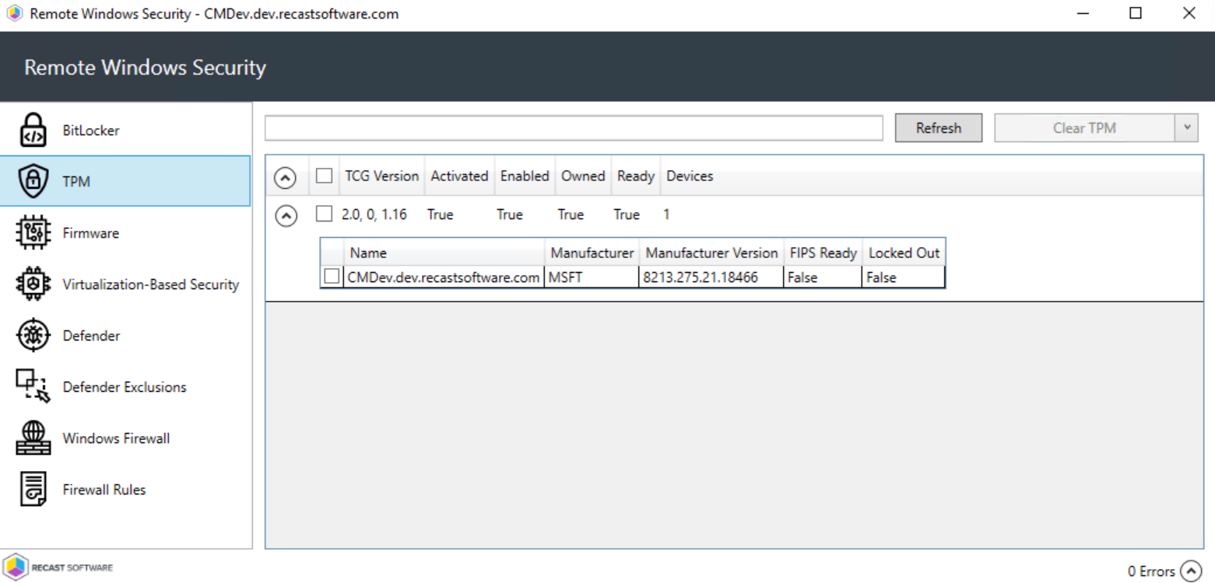Show the Windows Firewall section
The width and height of the screenshot is (1215, 583).
point(125,438)
